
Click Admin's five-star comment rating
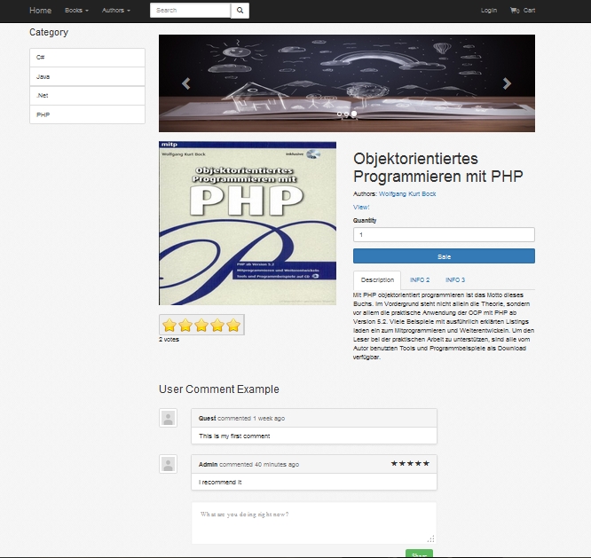tap(410, 463)
